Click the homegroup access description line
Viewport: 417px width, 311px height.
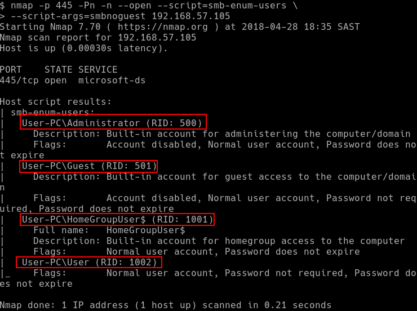pos(219,241)
